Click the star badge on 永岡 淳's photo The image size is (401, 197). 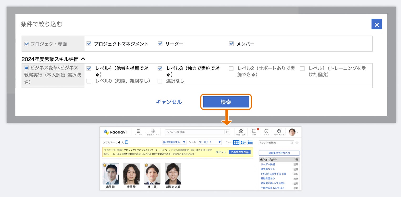point(105,165)
